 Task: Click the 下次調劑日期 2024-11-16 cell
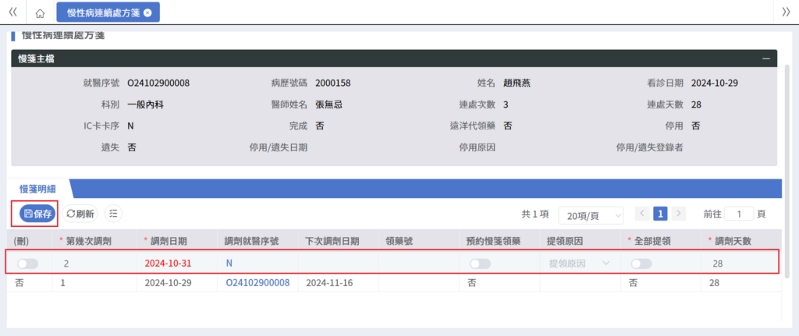tap(329, 282)
